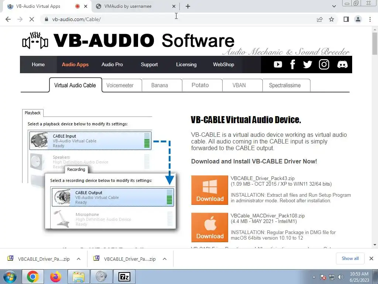Select the Virtual Audio Cable tab
The height and width of the screenshot is (284, 378).
point(75,85)
